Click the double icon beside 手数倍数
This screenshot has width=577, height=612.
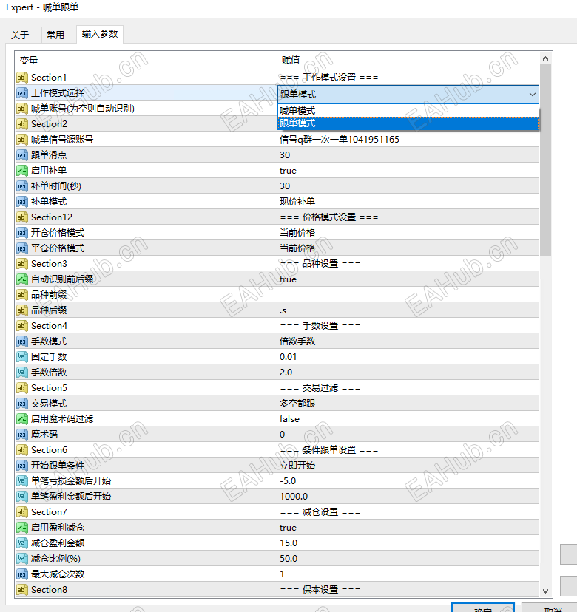pos(22,373)
